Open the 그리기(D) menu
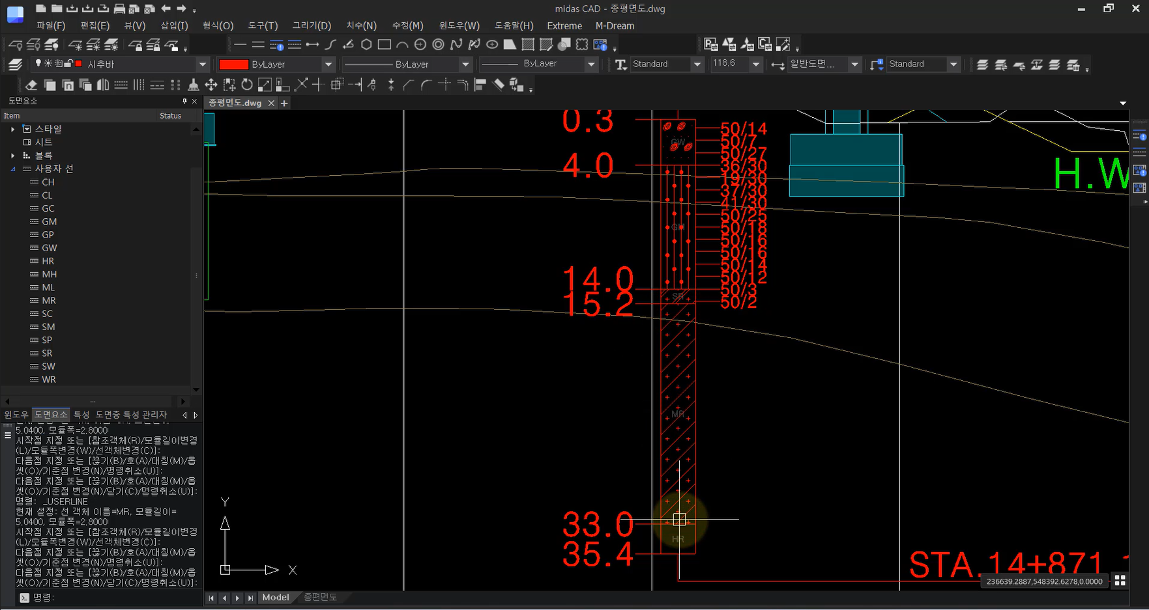The height and width of the screenshot is (610, 1149). click(x=312, y=26)
